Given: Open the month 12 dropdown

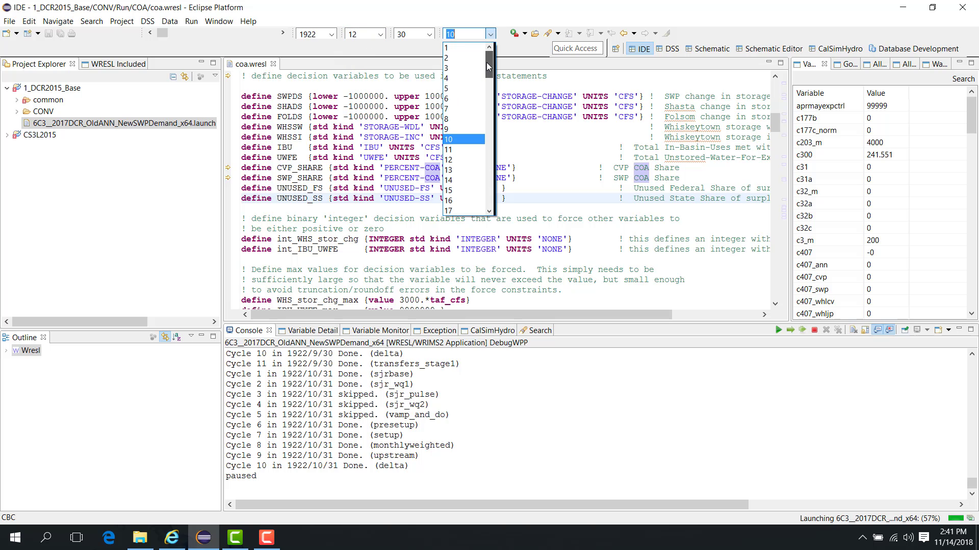Looking at the screenshot, I should coord(380,34).
